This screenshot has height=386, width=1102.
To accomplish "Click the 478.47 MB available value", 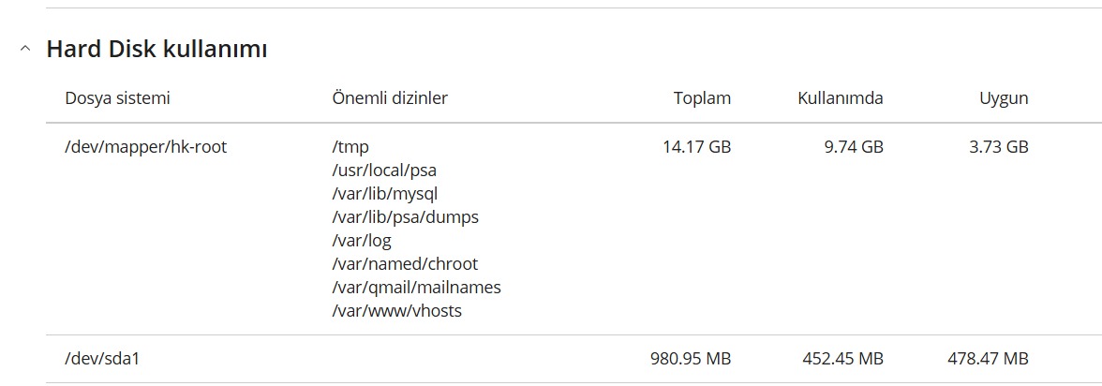I will pyautogui.click(x=988, y=359).
